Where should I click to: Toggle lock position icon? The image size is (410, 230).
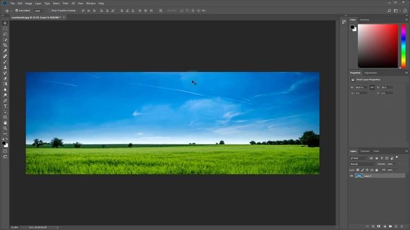[367, 170]
